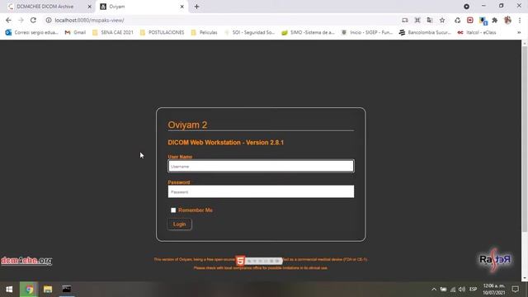528x297 pixels.
Task: Open the Peliculas bookmark folder
Action: coord(204,32)
